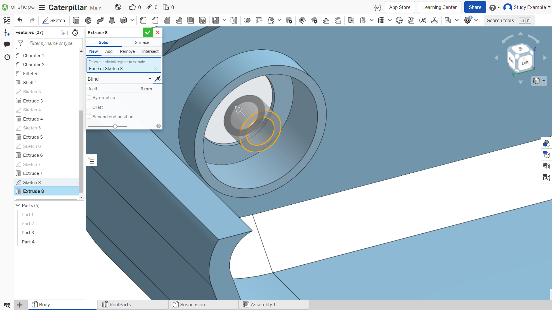Select the Move face tool
This screenshot has height=310, width=552.
(326, 20)
